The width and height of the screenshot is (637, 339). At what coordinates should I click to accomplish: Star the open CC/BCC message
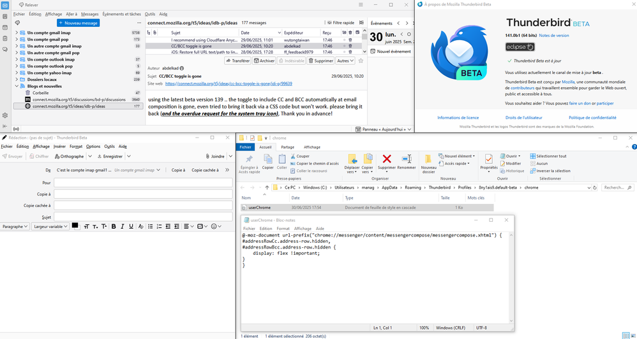[361, 61]
